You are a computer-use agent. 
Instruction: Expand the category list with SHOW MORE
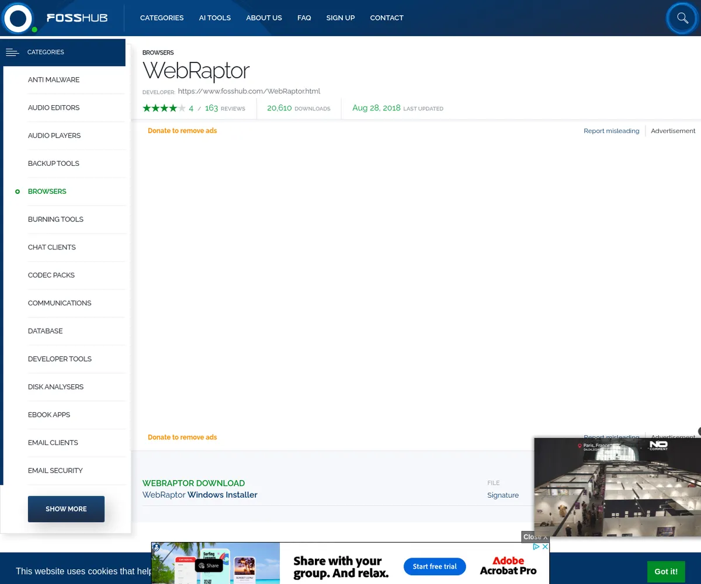pos(65,509)
